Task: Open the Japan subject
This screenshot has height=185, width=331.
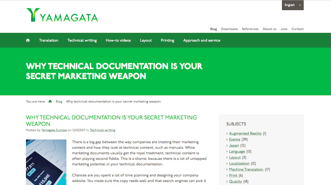Action: tap(234, 145)
